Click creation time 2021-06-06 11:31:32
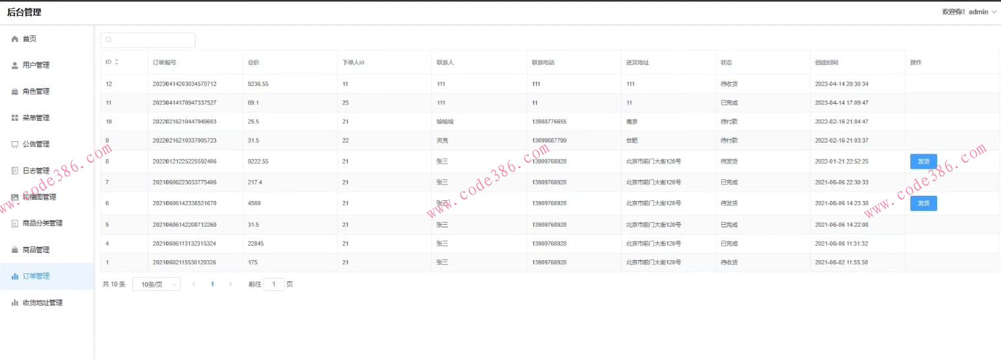 (x=842, y=244)
